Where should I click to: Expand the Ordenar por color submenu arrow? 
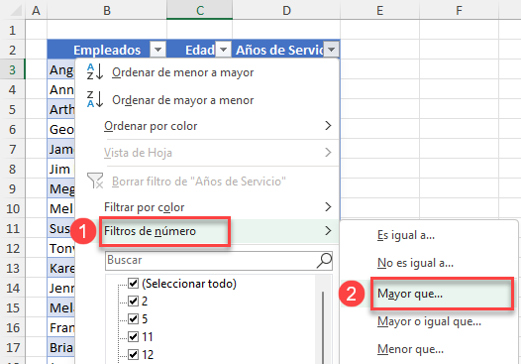pos(328,125)
